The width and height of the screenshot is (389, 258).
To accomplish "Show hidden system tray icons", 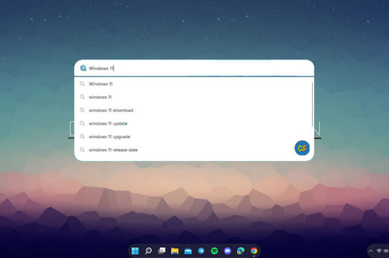I will coord(371,251).
